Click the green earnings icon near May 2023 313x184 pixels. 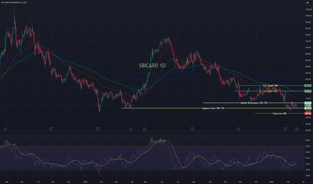click(x=144, y=129)
